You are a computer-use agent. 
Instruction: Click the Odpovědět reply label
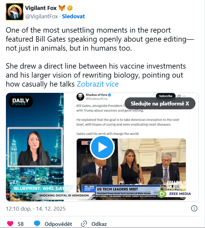[58, 224]
